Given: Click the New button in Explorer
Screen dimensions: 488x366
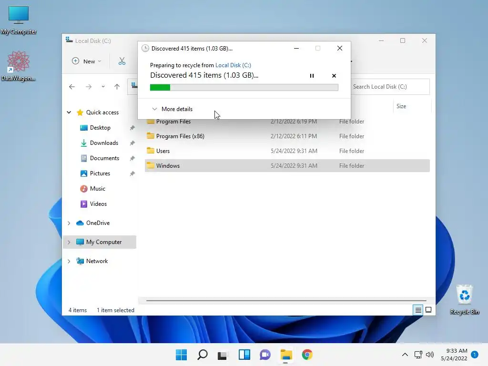Looking at the screenshot, I should click(87, 61).
